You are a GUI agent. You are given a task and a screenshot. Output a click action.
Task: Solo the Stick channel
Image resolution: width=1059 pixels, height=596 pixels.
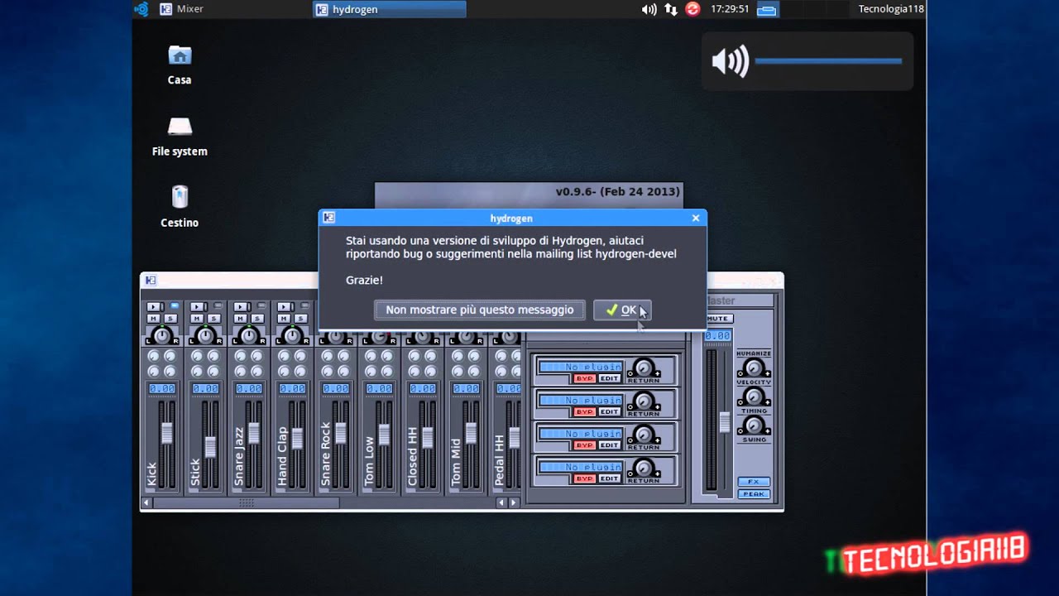click(x=213, y=319)
